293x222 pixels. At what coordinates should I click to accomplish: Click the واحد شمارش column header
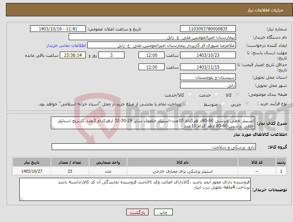108,162
